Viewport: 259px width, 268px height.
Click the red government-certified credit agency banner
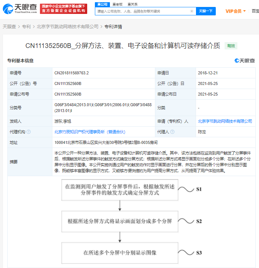64,9
